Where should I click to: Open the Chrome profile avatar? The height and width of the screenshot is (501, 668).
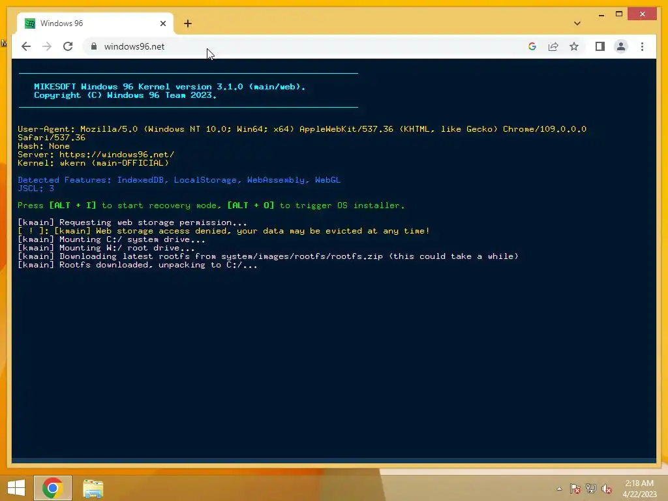pyautogui.click(x=621, y=46)
